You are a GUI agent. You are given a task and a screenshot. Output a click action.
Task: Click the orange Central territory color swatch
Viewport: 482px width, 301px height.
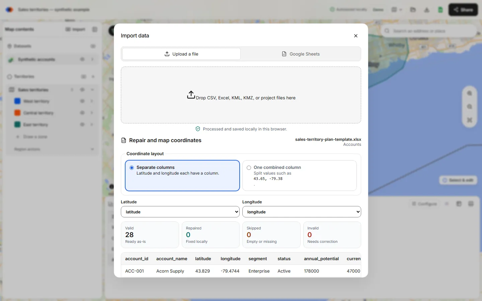[17, 113]
